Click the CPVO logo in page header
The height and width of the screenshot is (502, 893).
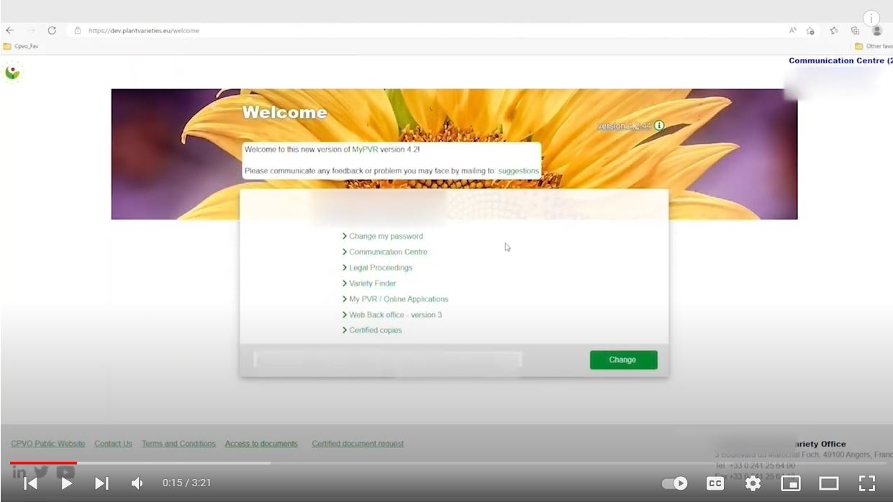pyautogui.click(x=12, y=72)
